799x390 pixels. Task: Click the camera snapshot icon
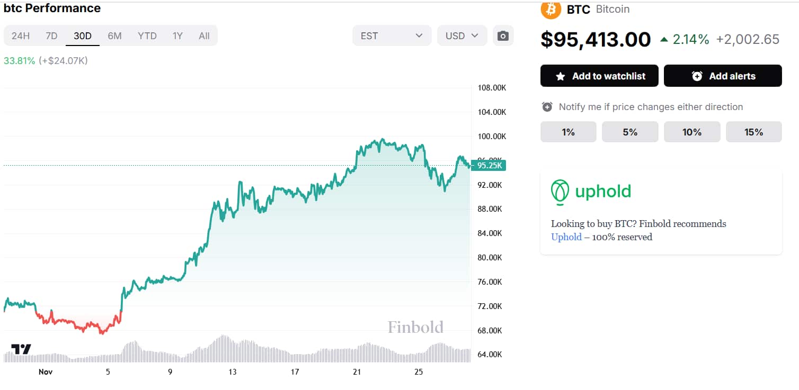pyautogui.click(x=503, y=36)
